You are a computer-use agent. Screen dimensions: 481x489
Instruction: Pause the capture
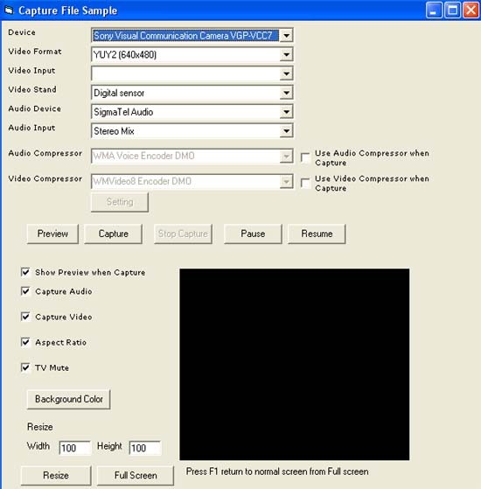(x=253, y=234)
